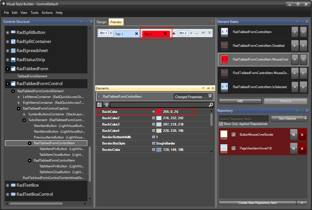
Task: Click the BorderColor property modifier icon
Action: pos(153,150)
